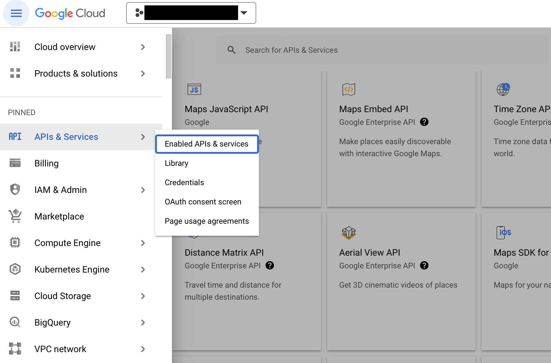Expand Kubernetes Engine chevron
The width and height of the screenshot is (551, 363).
(x=143, y=270)
